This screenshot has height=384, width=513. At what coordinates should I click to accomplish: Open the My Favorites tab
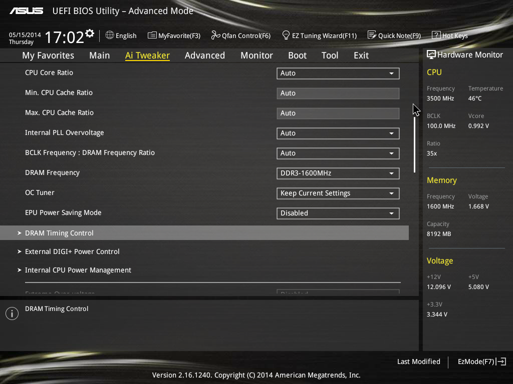pyautogui.click(x=48, y=55)
